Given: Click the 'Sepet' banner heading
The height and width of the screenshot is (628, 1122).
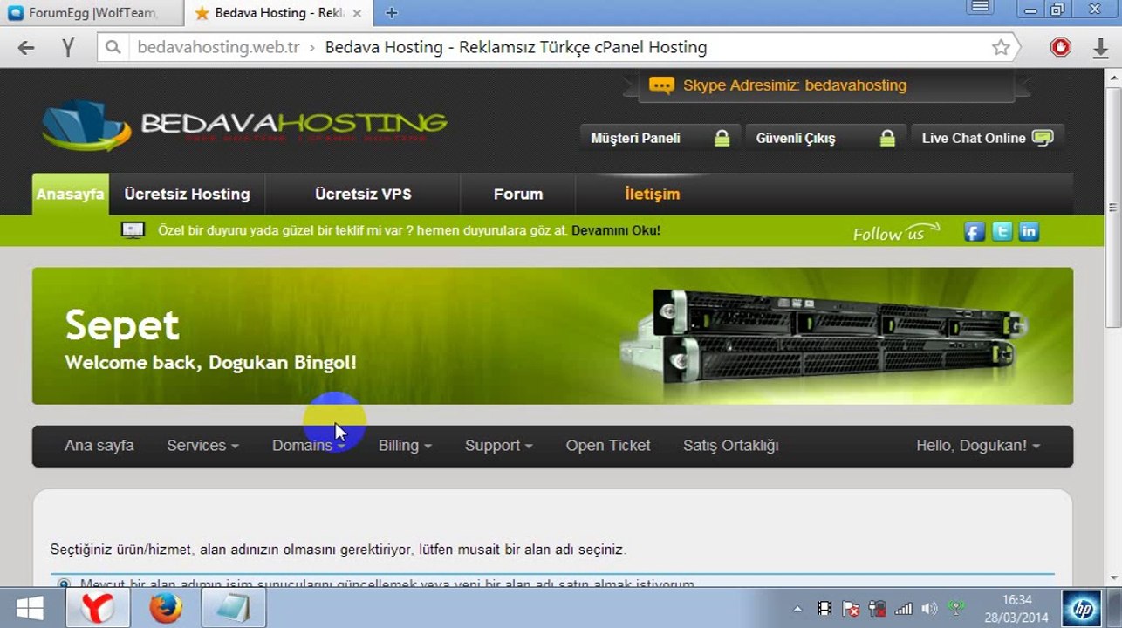Looking at the screenshot, I should pos(122,325).
